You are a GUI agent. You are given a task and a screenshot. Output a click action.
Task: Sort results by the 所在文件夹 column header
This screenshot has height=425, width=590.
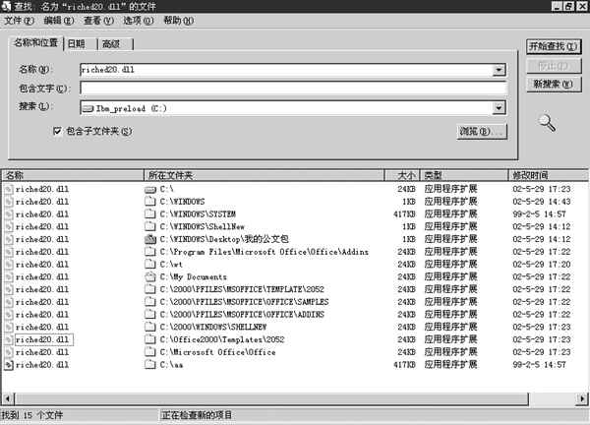[x=264, y=175]
